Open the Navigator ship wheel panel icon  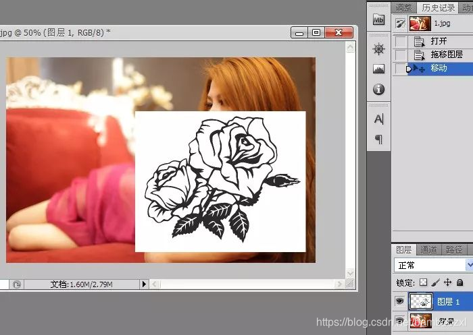[x=378, y=49]
